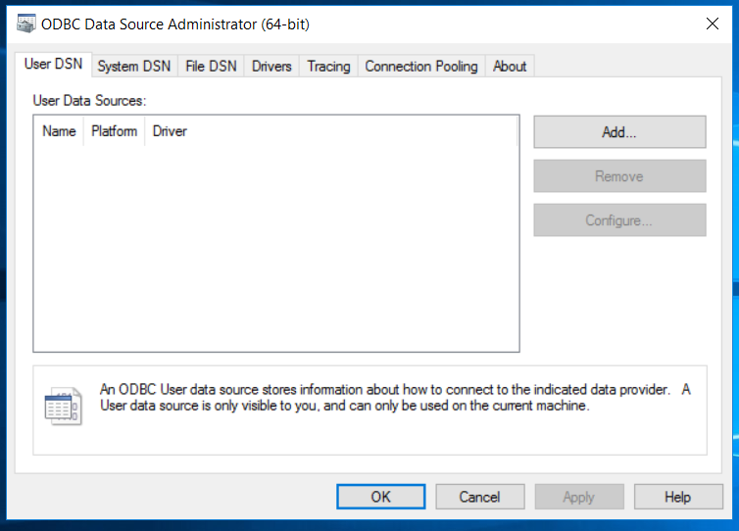Close the ODBC Data Source Administrator window
Viewport: 739px width, 531px height.
pos(713,24)
